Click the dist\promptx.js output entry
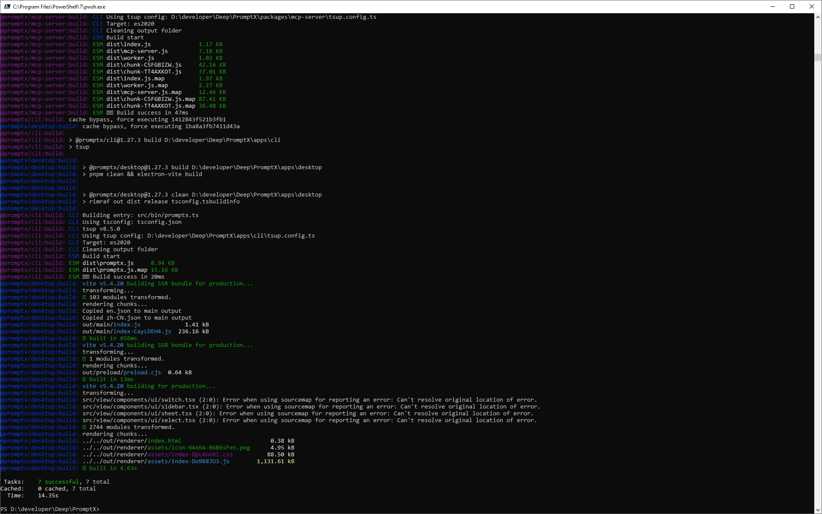This screenshot has width=822, height=514. (108, 263)
